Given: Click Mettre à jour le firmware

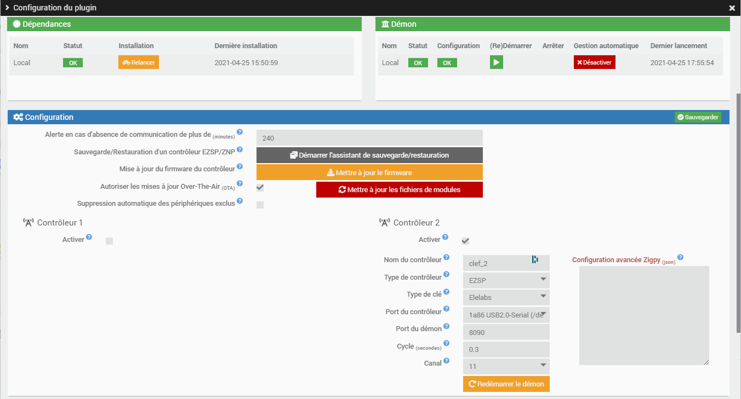Looking at the screenshot, I should coord(369,172).
